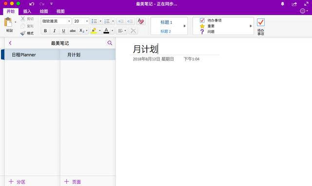Open the font size 20 dropdown
312x186 pixels.
pos(81,21)
